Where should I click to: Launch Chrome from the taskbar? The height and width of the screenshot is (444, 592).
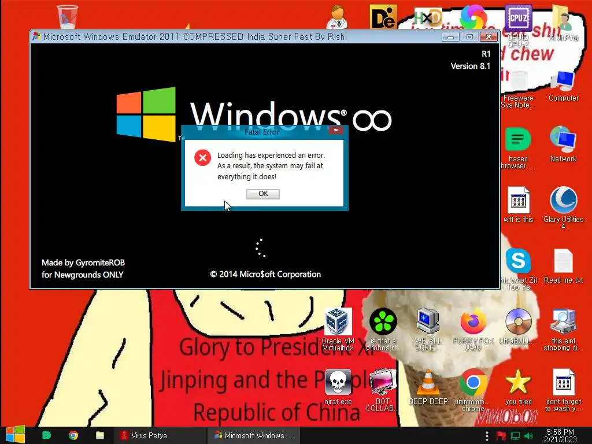pos(73,435)
